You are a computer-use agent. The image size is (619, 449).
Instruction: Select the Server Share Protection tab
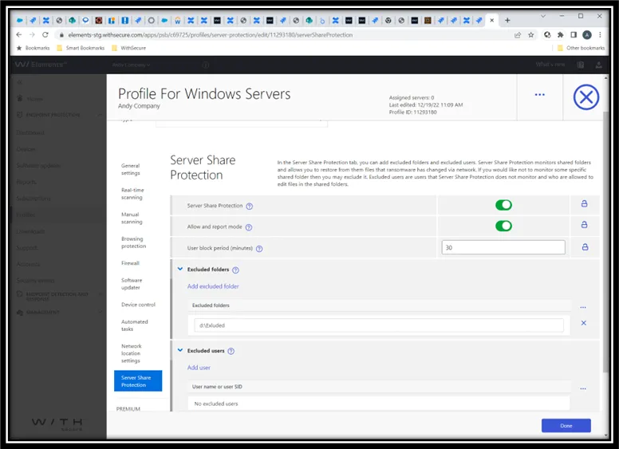(x=138, y=380)
